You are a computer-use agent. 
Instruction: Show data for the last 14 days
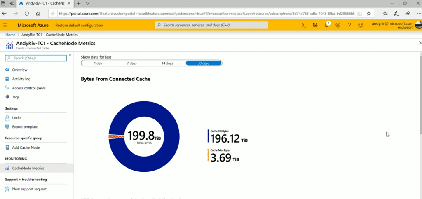[x=167, y=63]
